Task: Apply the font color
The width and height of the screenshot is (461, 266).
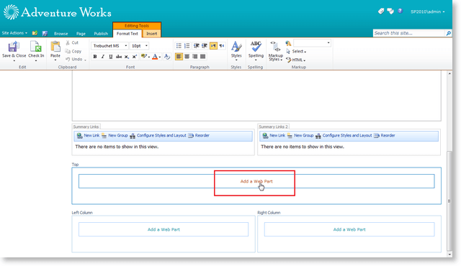Action: (x=155, y=57)
